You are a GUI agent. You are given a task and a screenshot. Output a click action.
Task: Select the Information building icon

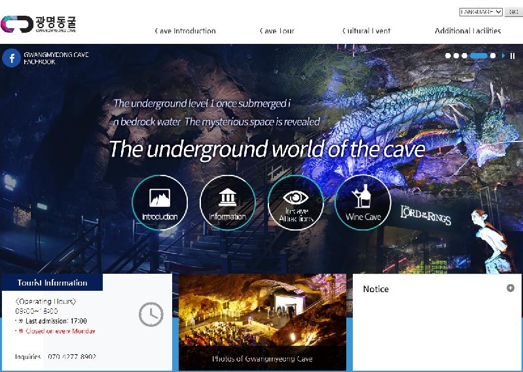click(x=228, y=202)
